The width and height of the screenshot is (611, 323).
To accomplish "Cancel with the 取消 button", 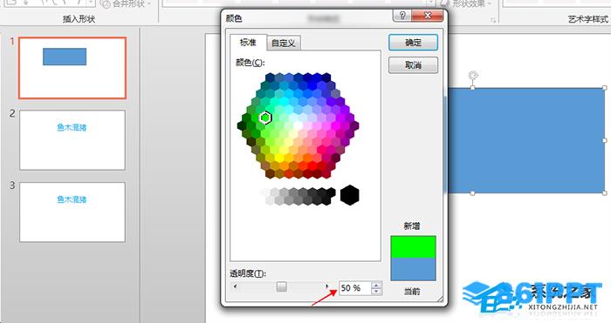I will click(x=413, y=65).
